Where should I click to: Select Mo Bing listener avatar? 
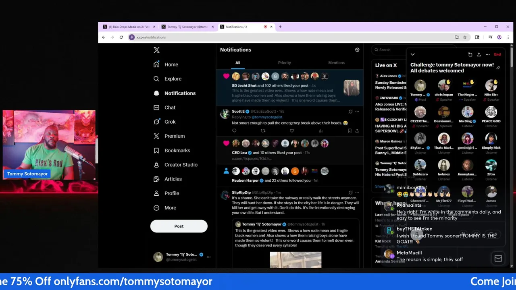tap(467, 112)
